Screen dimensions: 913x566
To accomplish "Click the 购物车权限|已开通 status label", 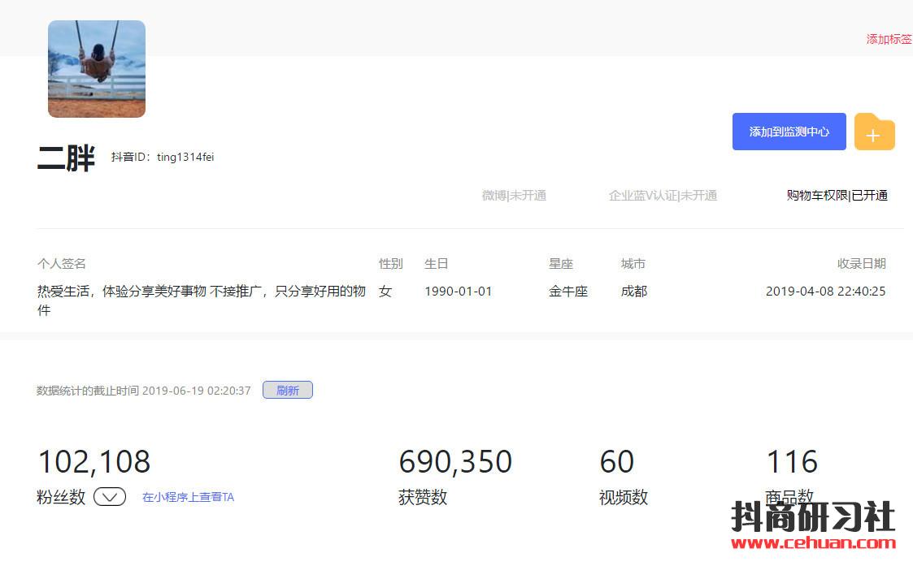I will coord(837,195).
